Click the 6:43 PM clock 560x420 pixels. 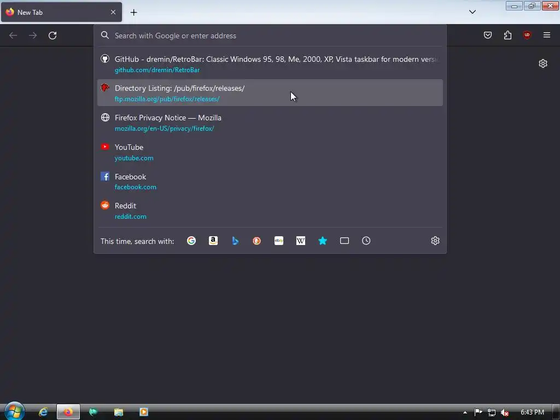(x=532, y=412)
